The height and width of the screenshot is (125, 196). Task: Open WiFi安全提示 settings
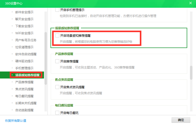[24, 33]
